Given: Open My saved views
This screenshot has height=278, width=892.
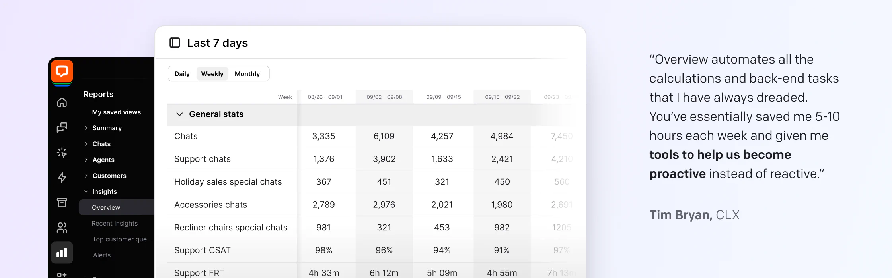Looking at the screenshot, I should coord(116,112).
